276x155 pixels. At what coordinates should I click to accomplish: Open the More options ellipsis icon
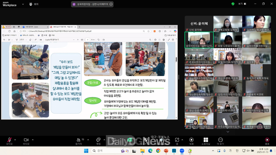(x=220, y=141)
